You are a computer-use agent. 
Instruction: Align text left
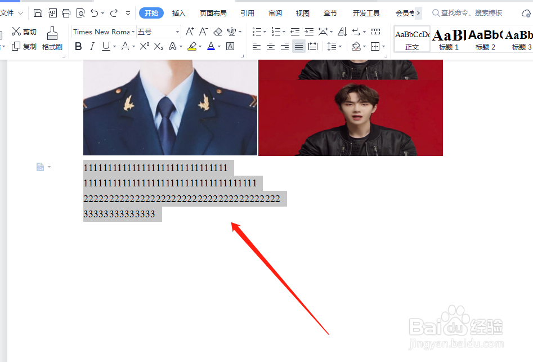pyautogui.click(x=257, y=46)
